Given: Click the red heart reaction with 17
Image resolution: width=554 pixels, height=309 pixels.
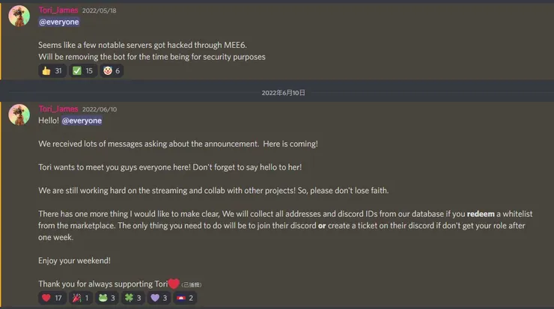Looking at the screenshot, I should coord(52,298).
